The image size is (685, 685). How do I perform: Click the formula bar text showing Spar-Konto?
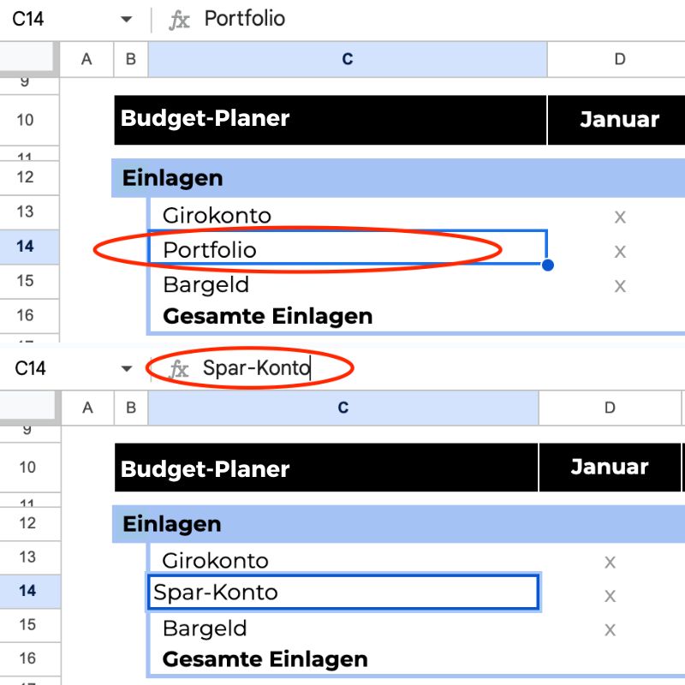coord(256,369)
